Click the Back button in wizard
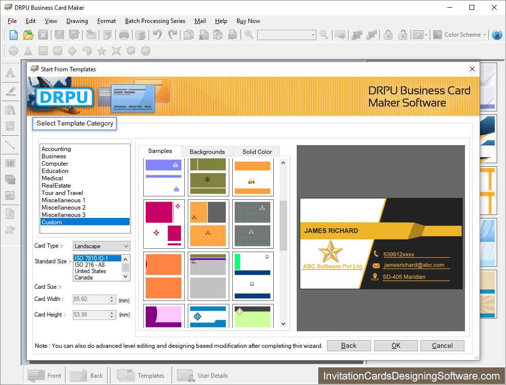 349,345
